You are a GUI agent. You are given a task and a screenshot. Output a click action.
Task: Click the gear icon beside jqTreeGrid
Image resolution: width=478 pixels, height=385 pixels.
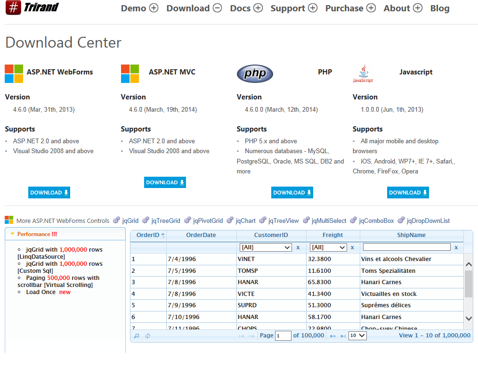146,220
